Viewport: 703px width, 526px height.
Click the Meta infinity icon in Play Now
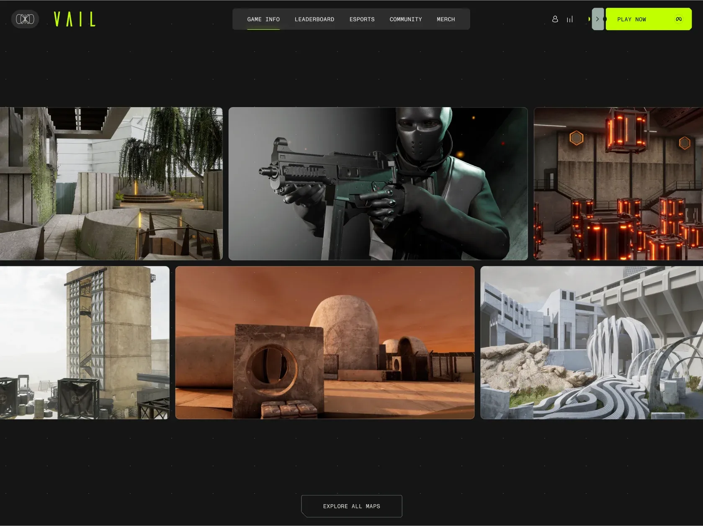click(678, 19)
